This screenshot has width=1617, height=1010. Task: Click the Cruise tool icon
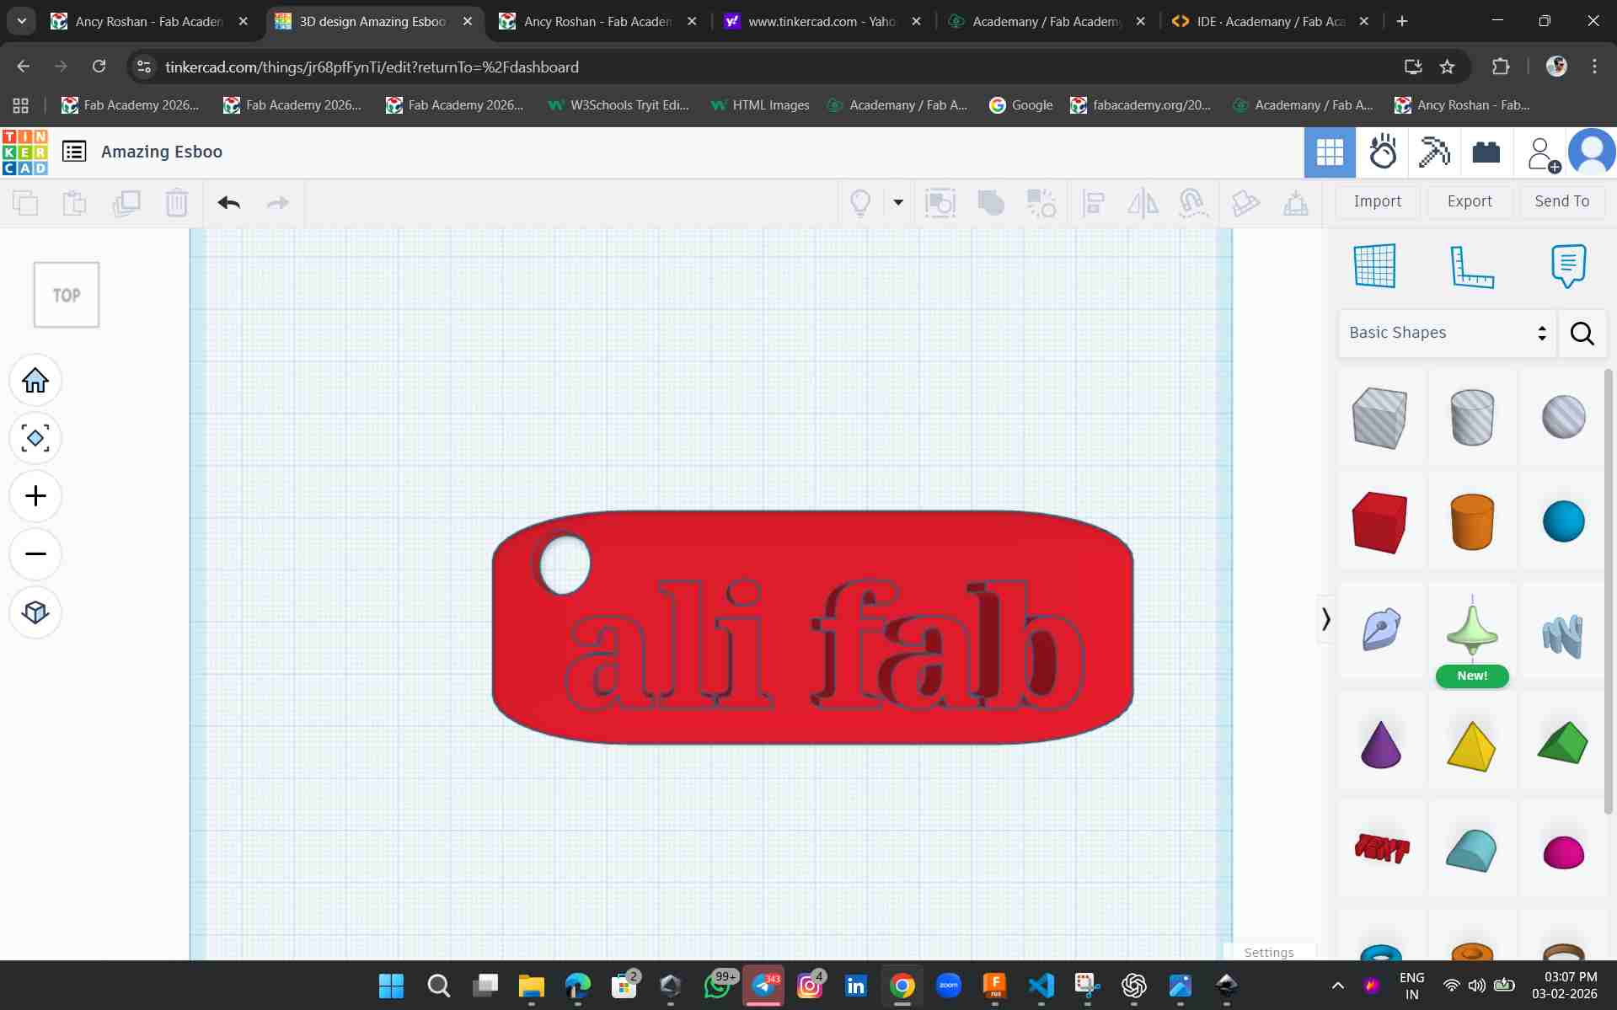coord(1192,203)
